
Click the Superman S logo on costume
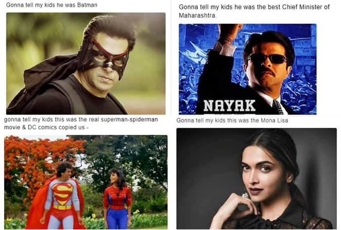62,194
